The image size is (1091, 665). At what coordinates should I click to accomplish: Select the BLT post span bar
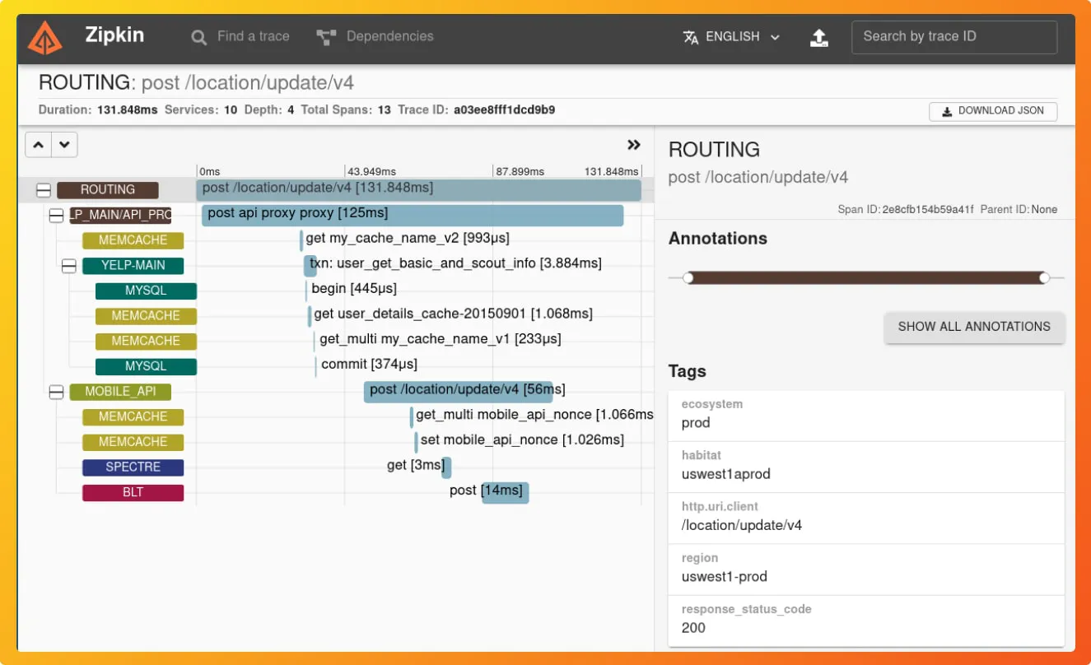pyautogui.click(x=505, y=492)
